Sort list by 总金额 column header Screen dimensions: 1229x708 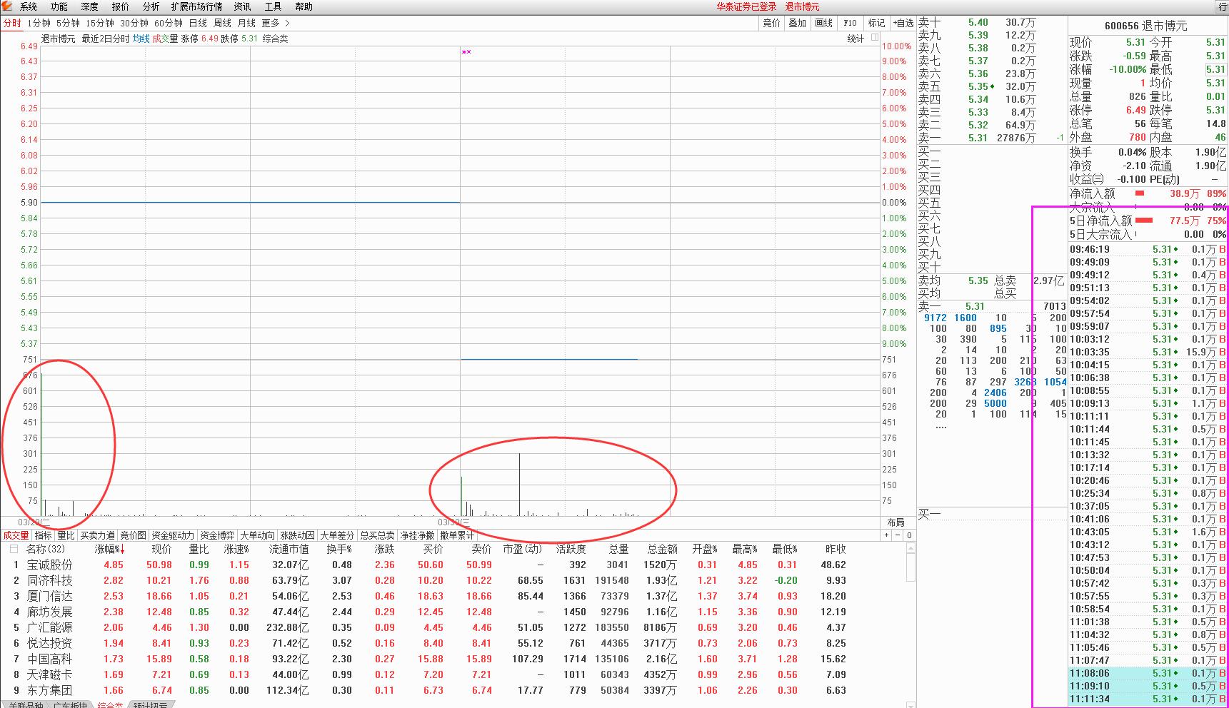tap(662, 549)
